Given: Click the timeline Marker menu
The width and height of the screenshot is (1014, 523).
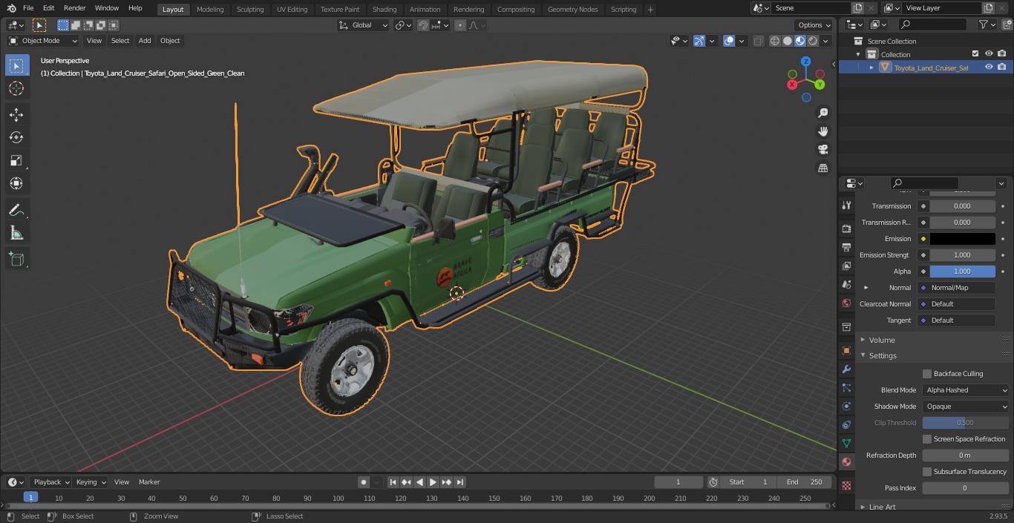Looking at the screenshot, I should (149, 482).
